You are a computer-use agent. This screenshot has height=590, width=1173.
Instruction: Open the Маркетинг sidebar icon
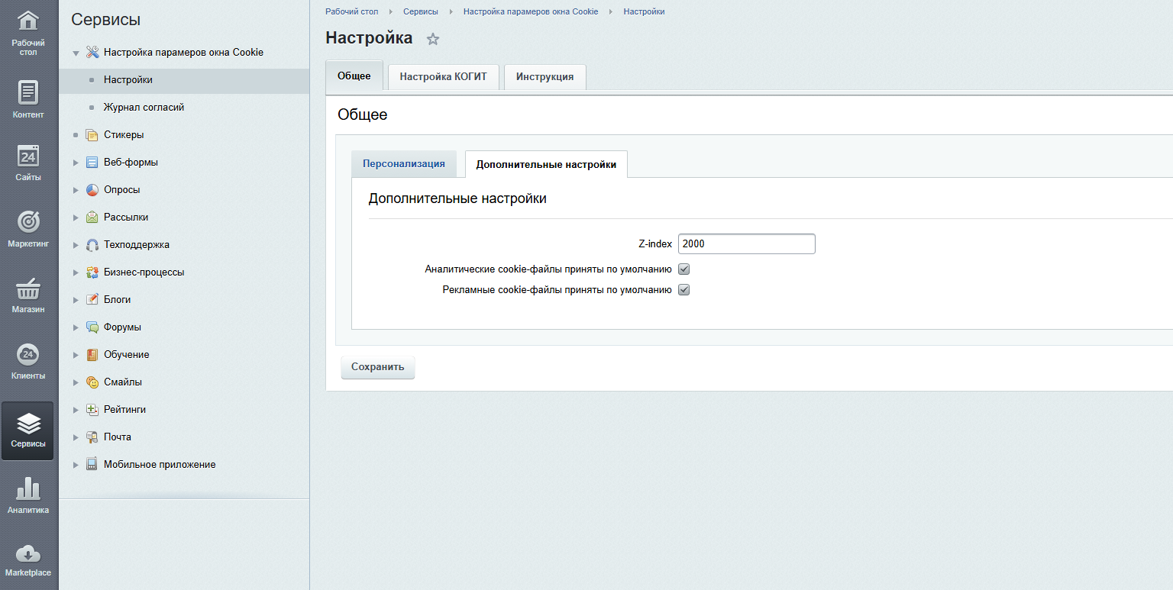click(x=27, y=227)
